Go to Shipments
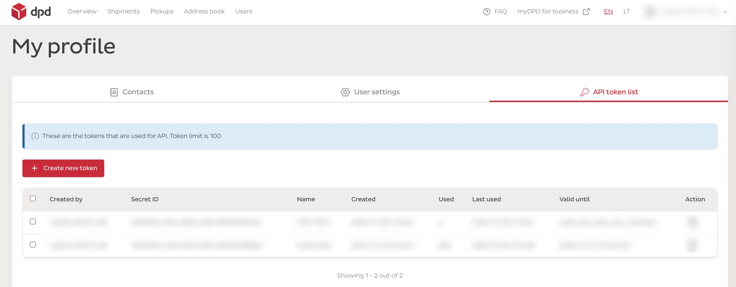The image size is (736, 287). pyautogui.click(x=123, y=11)
